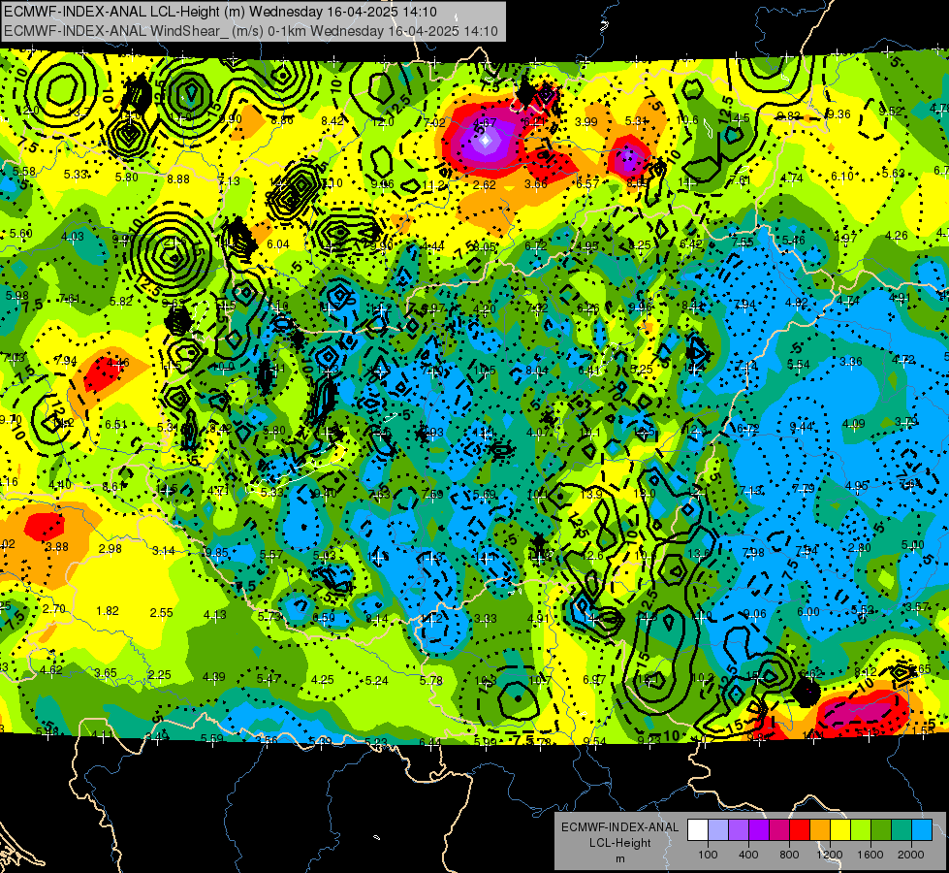Image resolution: width=949 pixels, height=873 pixels.
Task: Click the wind shear value 4.62
Action: 50,670
